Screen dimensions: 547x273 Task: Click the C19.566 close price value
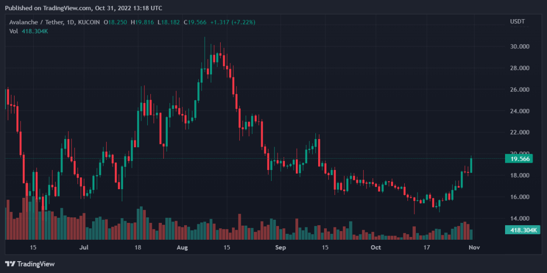pos(195,22)
